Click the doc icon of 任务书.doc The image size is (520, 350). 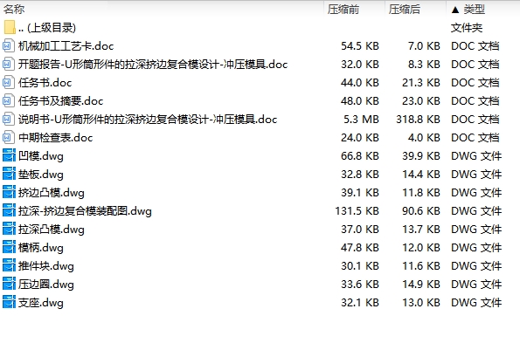click(x=9, y=82)
